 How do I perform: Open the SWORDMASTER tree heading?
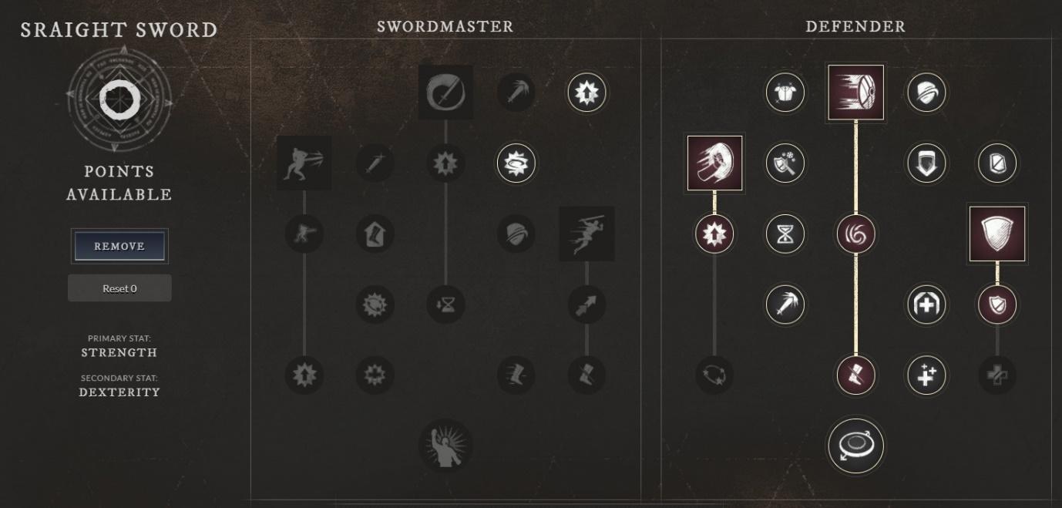coord(445,26)
